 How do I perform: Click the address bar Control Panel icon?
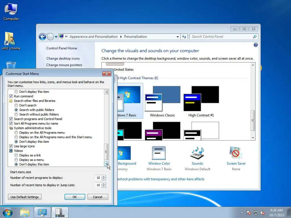(62, 37)
